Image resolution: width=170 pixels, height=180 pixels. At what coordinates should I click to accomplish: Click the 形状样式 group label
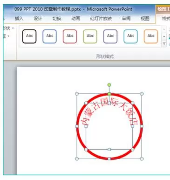[105, 56]
